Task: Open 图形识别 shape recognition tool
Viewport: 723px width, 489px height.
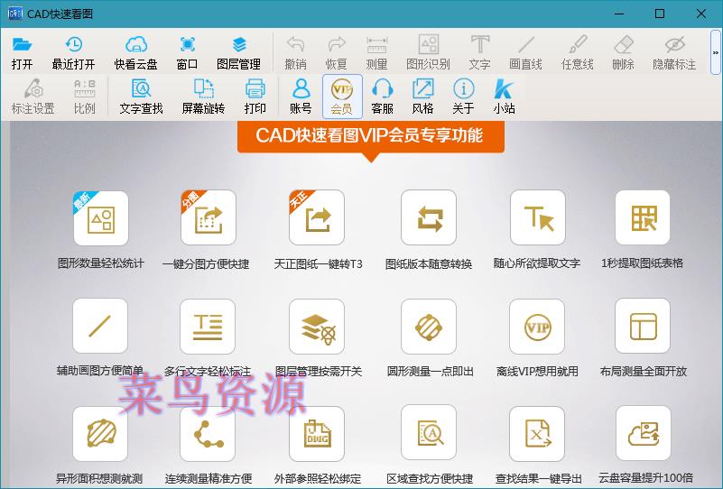Action: coord(429,52)
